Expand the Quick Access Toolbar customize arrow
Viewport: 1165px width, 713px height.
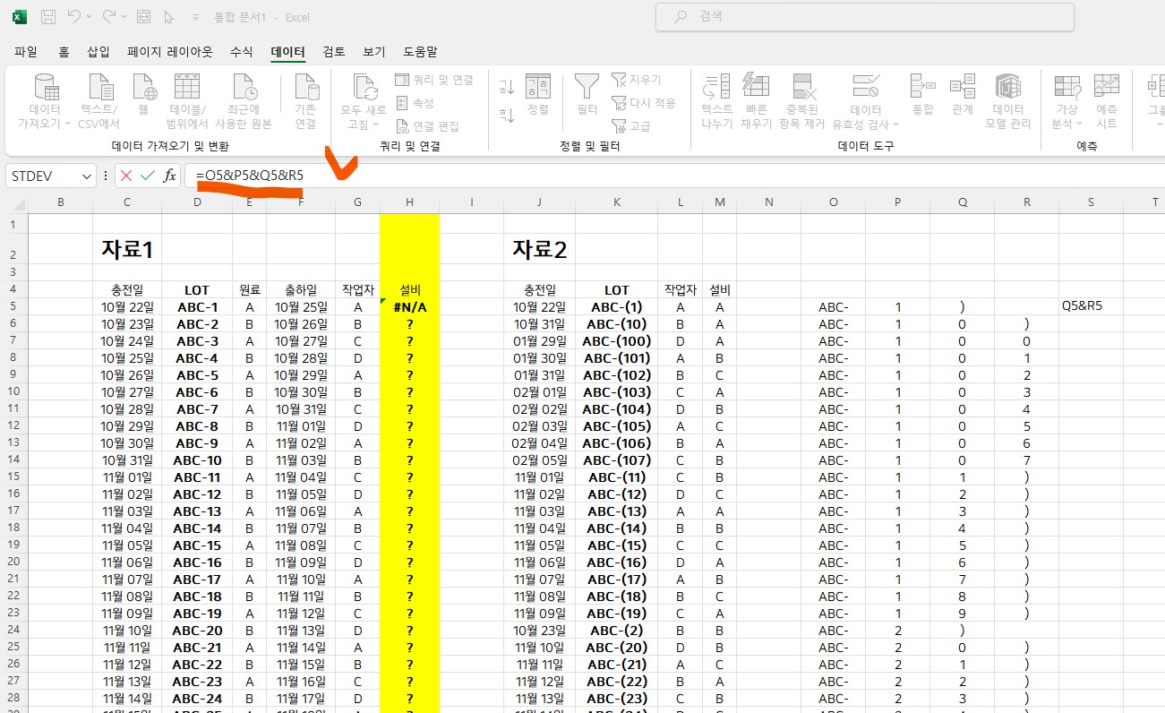[195, 17]
